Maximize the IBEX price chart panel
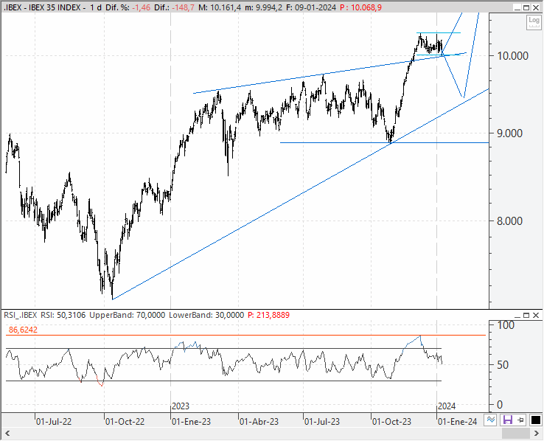 (526, 7)
